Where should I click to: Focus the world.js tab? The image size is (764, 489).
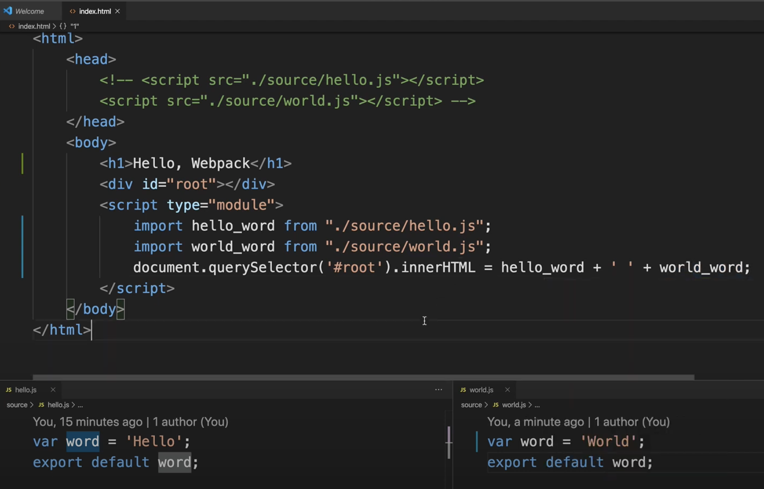[x=481, y=390]
